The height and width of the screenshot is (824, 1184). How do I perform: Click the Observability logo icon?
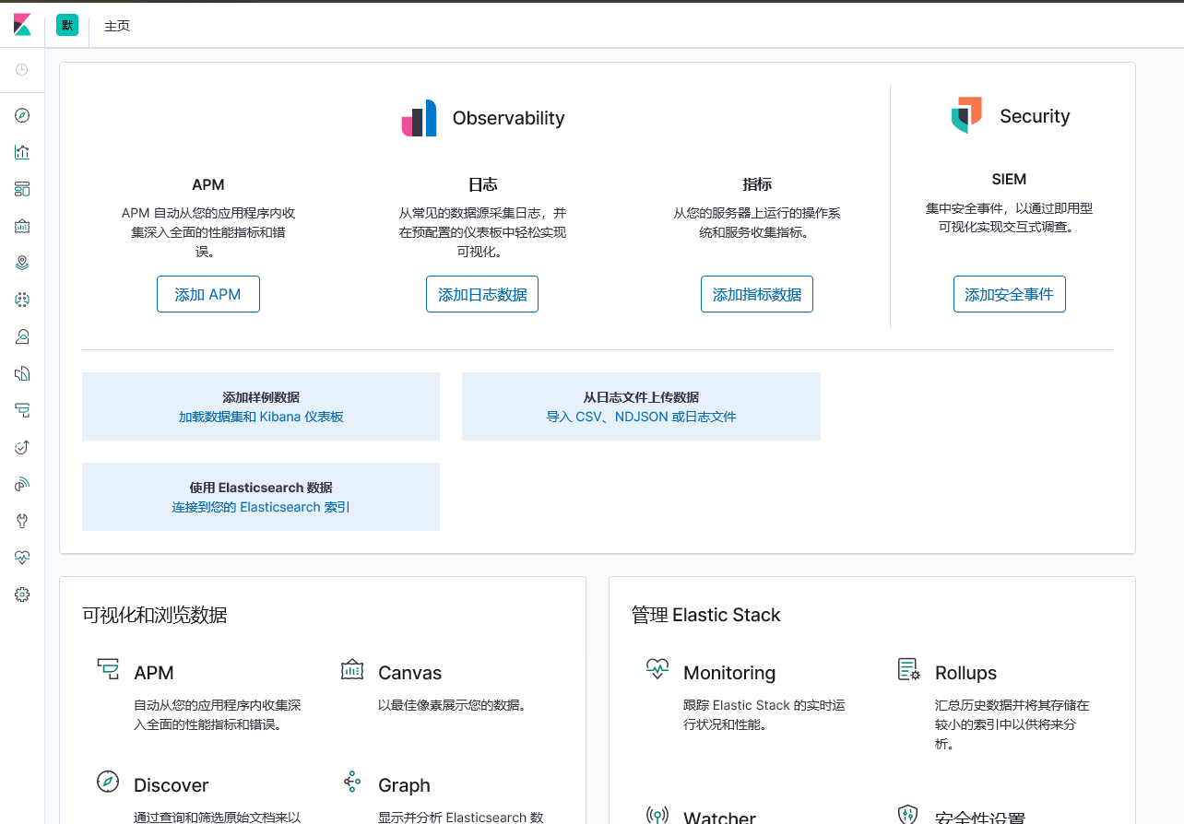419,118
